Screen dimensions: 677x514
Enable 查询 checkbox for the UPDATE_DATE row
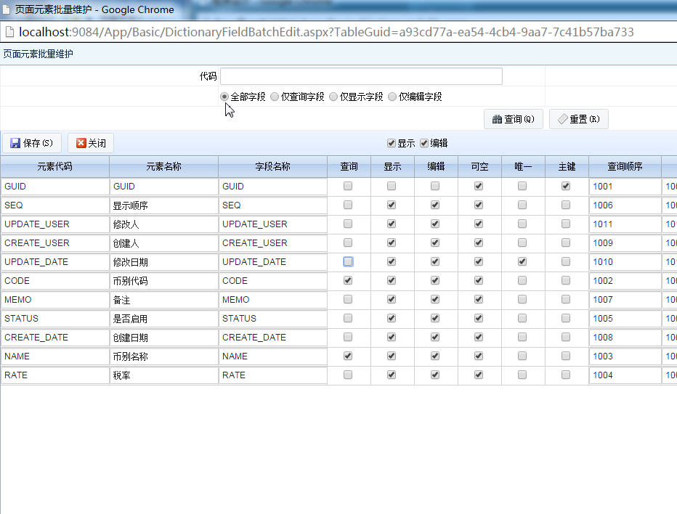[348, 261]
